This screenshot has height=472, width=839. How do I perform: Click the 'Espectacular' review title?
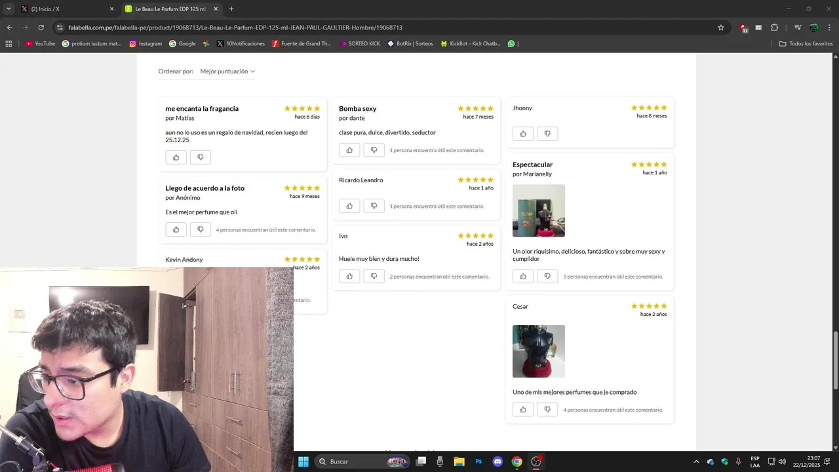(532, 165)
